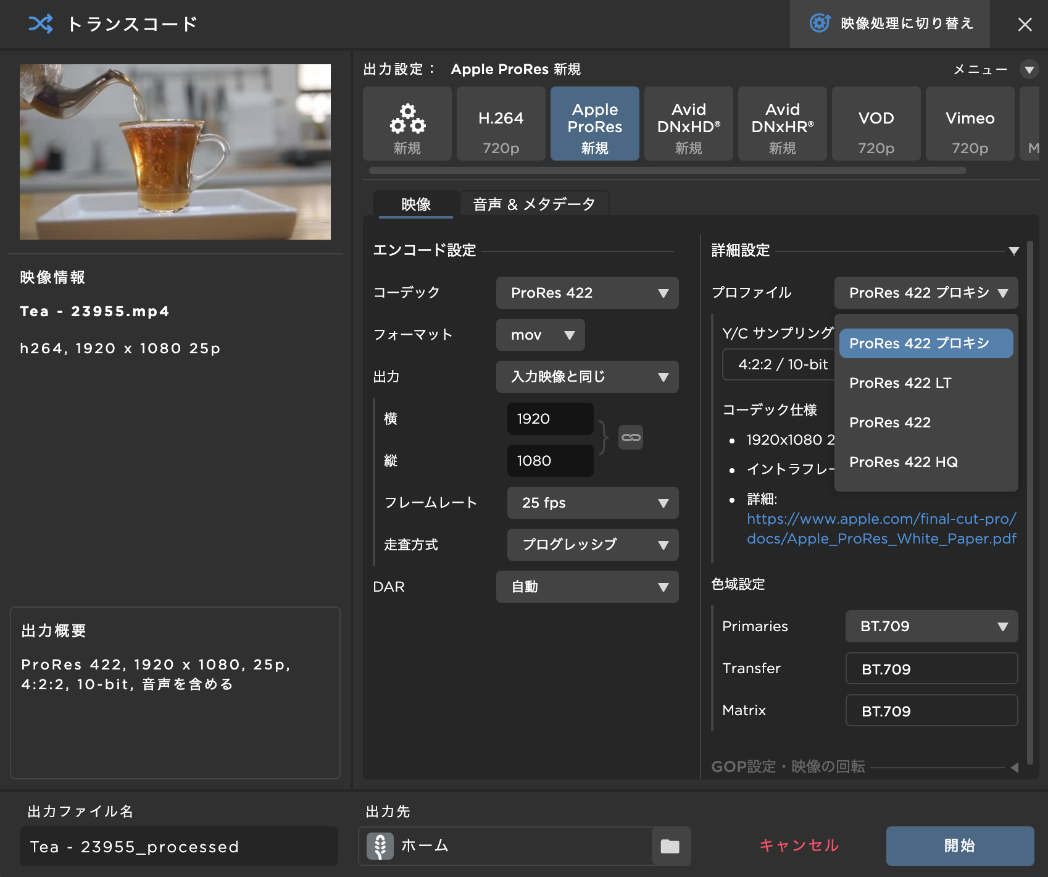
Task: Toggle the aspect ratio link chain icon
Action: (631, 437)
